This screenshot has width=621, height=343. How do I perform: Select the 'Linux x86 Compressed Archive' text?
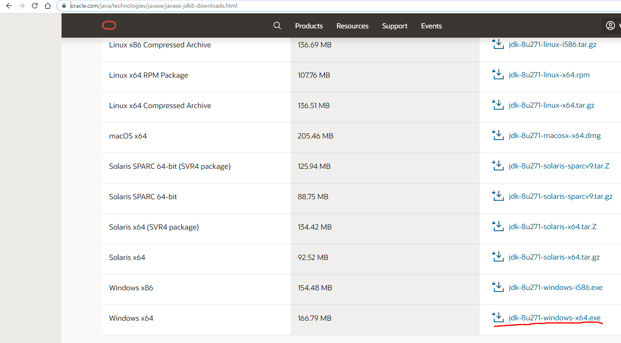[160, 45]
